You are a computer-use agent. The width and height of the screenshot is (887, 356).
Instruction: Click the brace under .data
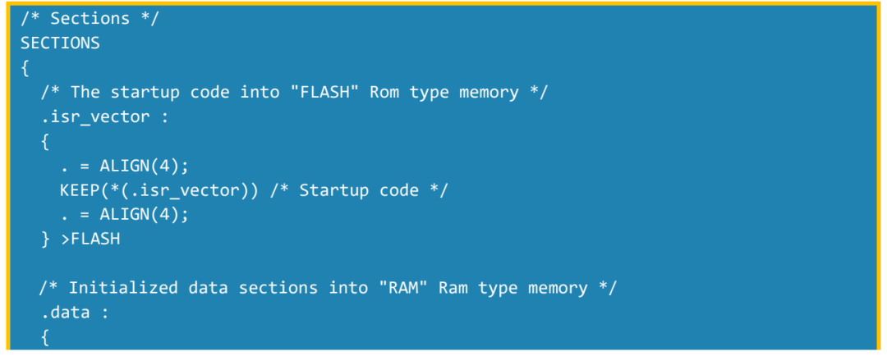(x=45, y=338)
